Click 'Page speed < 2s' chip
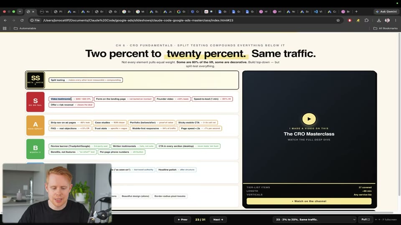This screenshot has height=225, width=401. (200, 128)
